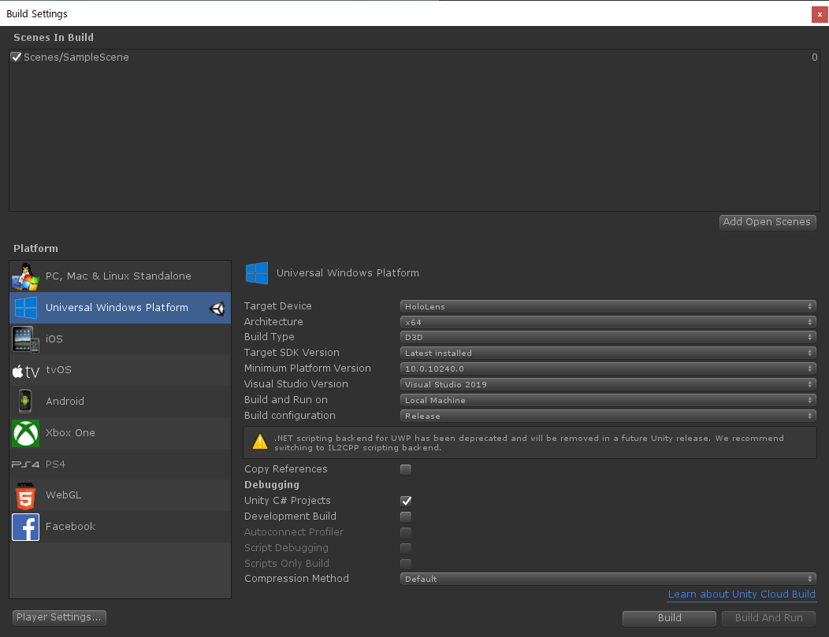The image size is (829, 637).
Task: Open Player Settings
Action: pos(59,617)
